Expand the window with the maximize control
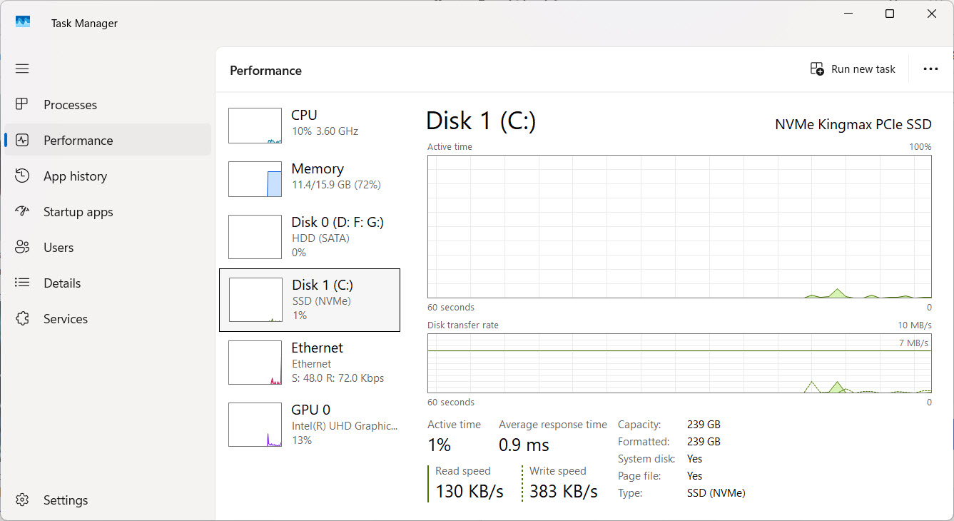The width and height of the screenshot is (954, 521). tap(889, 14)
